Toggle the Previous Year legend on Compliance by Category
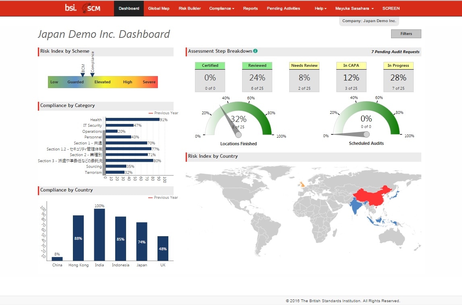The height and width of the screenshot is (305, 462). coord(165,113)
